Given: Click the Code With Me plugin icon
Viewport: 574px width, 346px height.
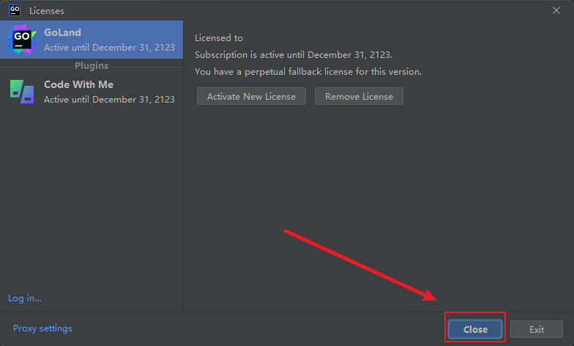Looking at the screenshot, I should [22, 92].
